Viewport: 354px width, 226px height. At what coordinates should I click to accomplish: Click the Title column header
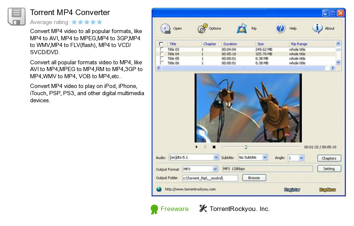173,44
